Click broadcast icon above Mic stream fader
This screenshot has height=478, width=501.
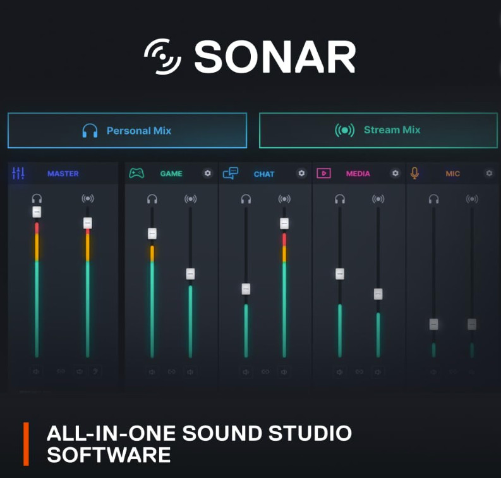coord(472,199)
